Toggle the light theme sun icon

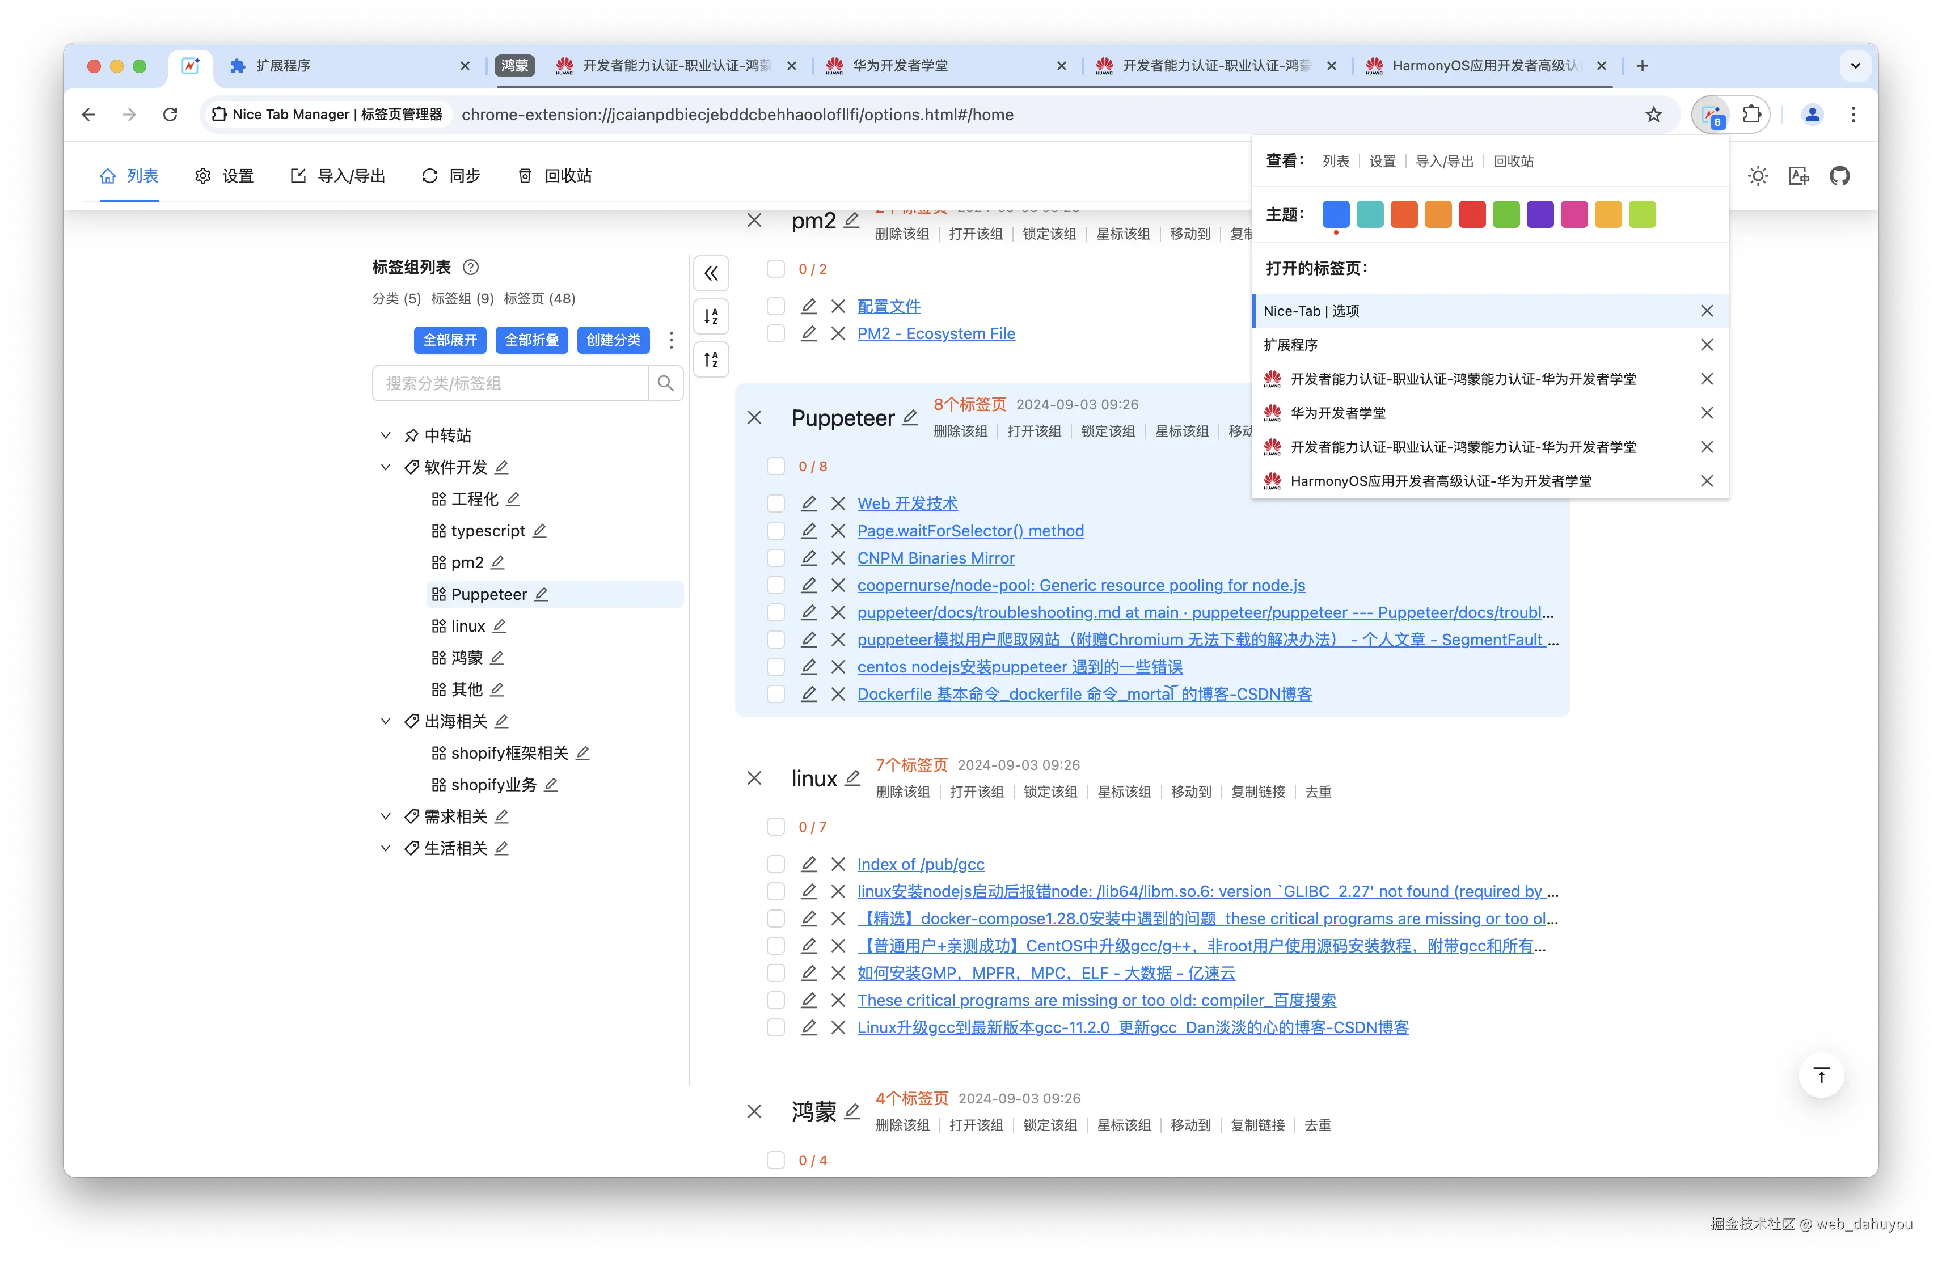[1758, 175]
